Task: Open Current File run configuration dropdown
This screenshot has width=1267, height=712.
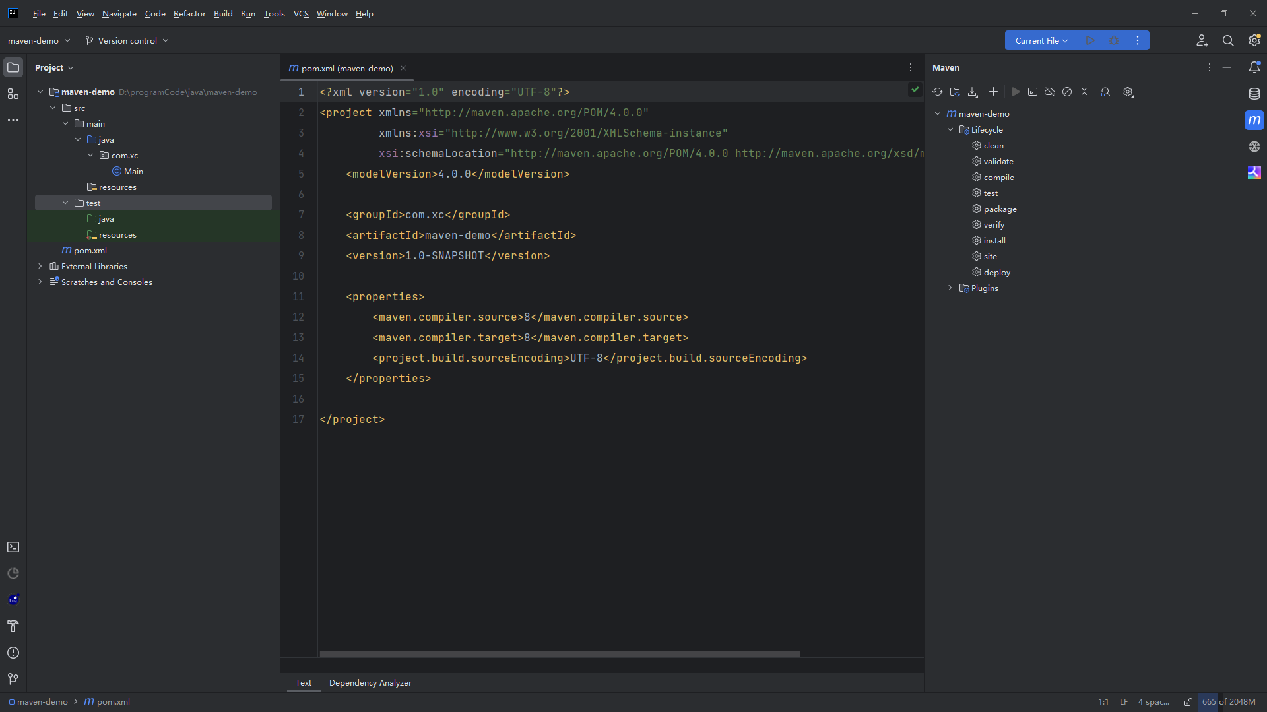Action: click(1041, 40)
